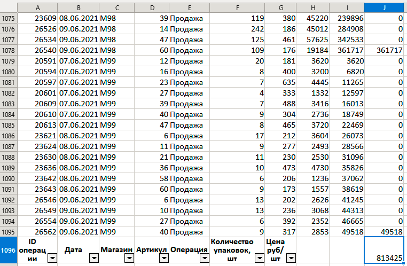Viewport: 407px width, 266px height.
Task: Select the column A header
Action: pos(38,7)
